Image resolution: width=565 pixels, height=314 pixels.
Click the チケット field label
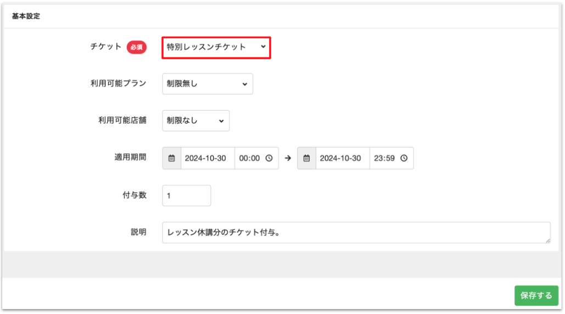point(105,47)
